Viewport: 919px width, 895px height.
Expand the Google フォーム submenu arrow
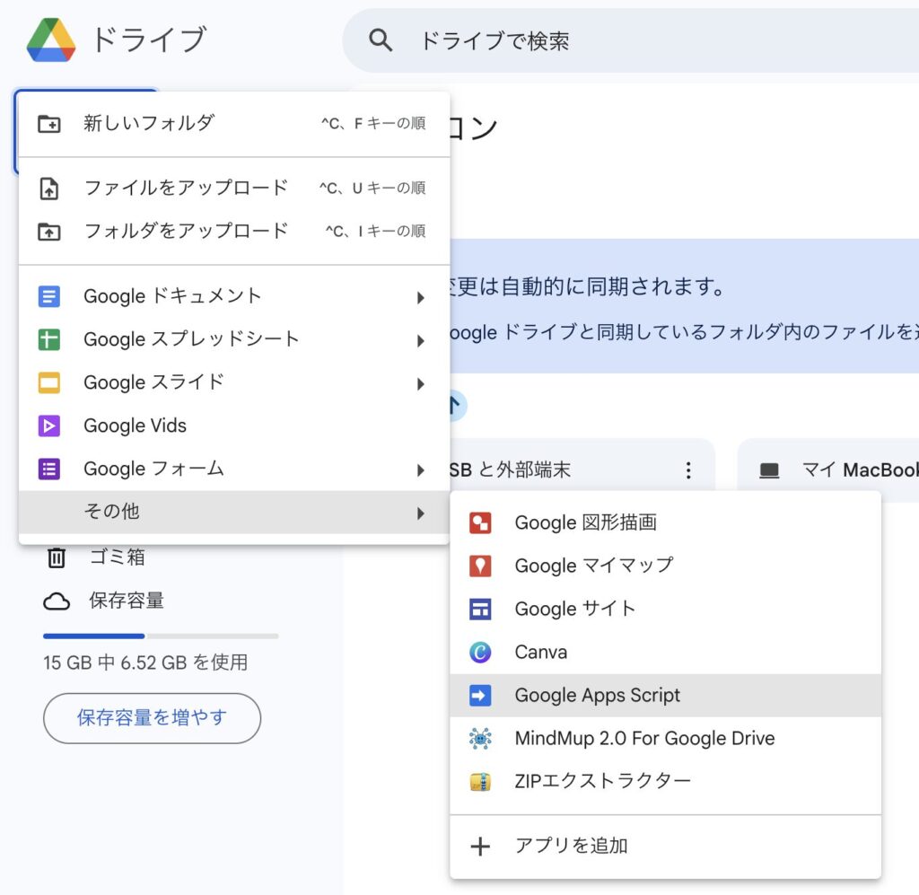click(420, 469)
